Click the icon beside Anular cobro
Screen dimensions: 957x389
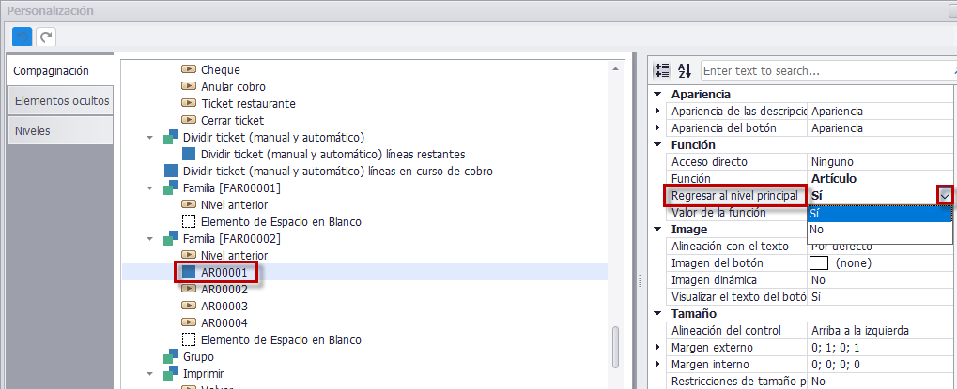click(189, 87)
